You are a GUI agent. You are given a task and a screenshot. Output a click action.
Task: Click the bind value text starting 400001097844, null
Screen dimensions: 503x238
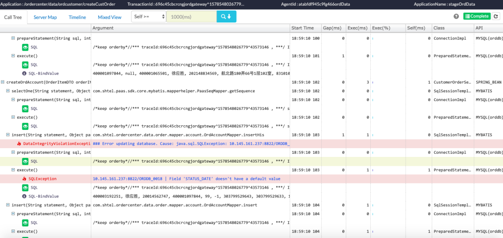191,74
